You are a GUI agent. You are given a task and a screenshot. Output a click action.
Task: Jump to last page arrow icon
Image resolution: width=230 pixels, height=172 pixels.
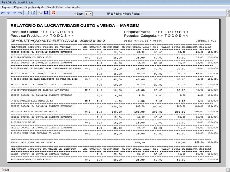tap(20, 13)
